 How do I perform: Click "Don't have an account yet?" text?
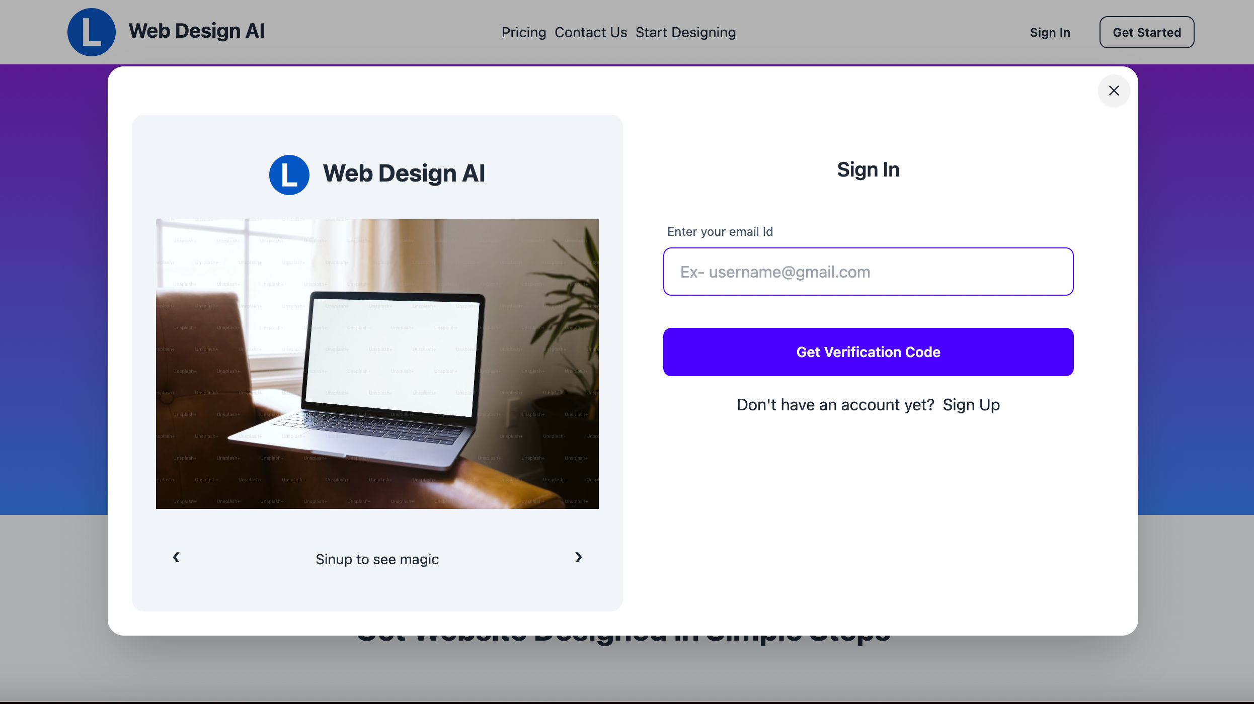tap(835, 405)
